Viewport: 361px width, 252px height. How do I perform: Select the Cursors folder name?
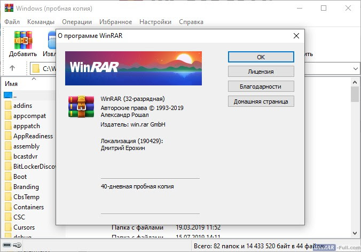(24, 227)
